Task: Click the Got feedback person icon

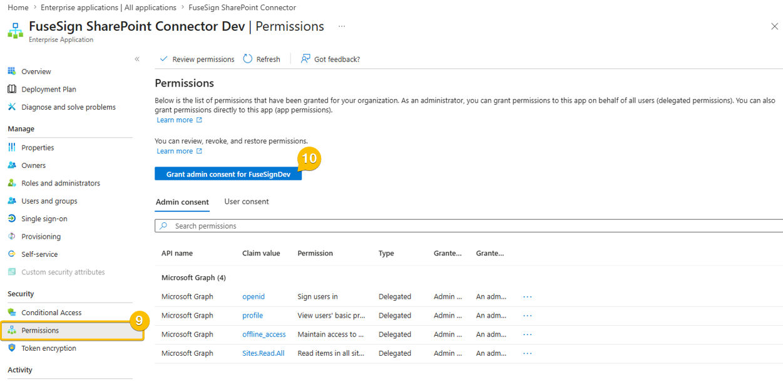Action: 305,59
